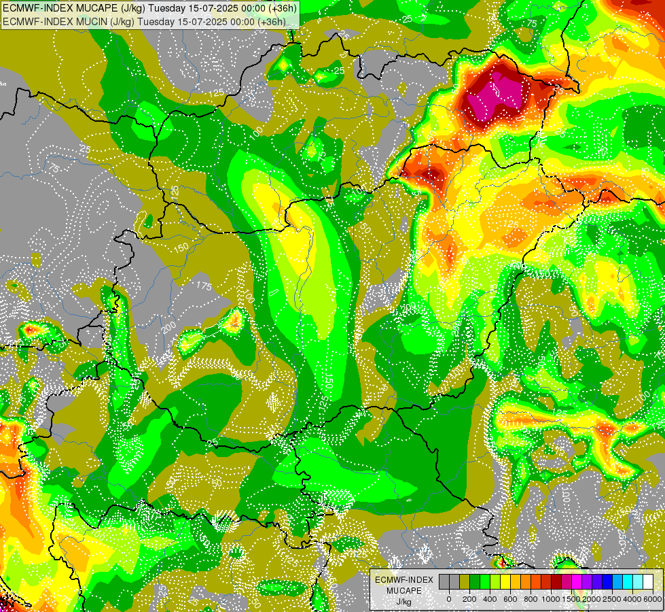This screenshot has height=612, width=665.
Task: Pick the pure yellow legend swatch
Action: [x=505, y=581]
